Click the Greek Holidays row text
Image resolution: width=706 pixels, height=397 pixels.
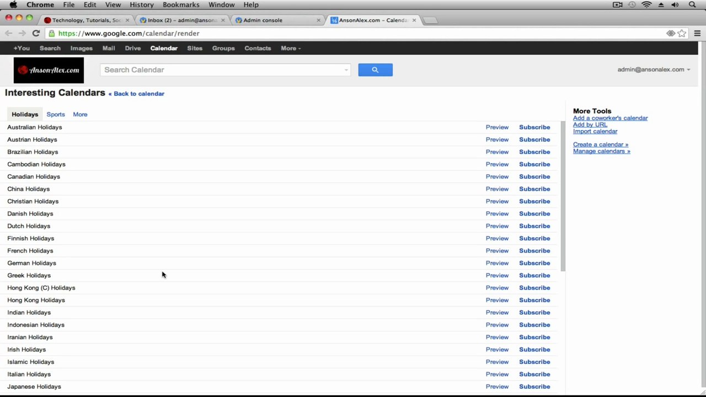tap(29, 275)
